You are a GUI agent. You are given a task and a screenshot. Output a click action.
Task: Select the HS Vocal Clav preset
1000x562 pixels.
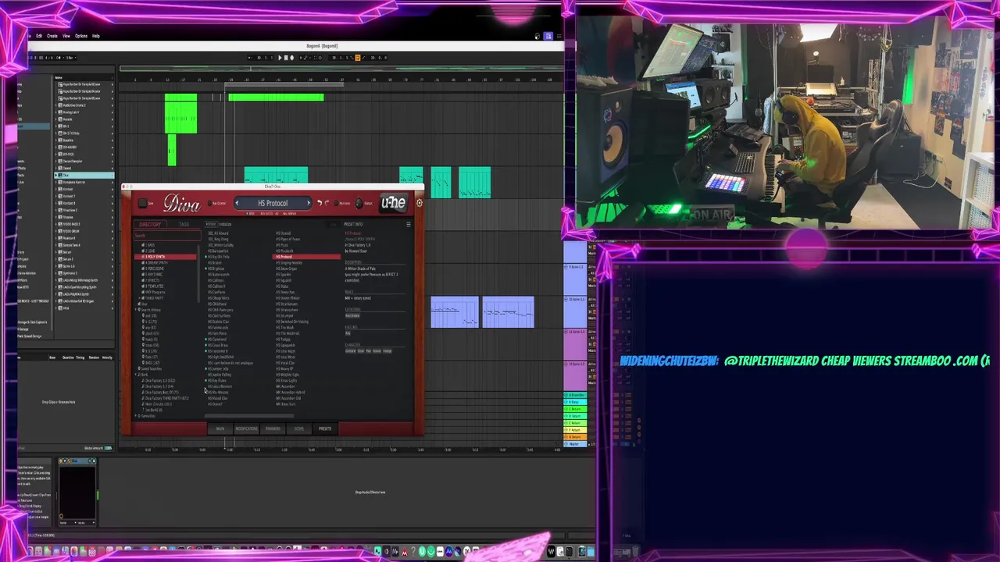(286, 363)
